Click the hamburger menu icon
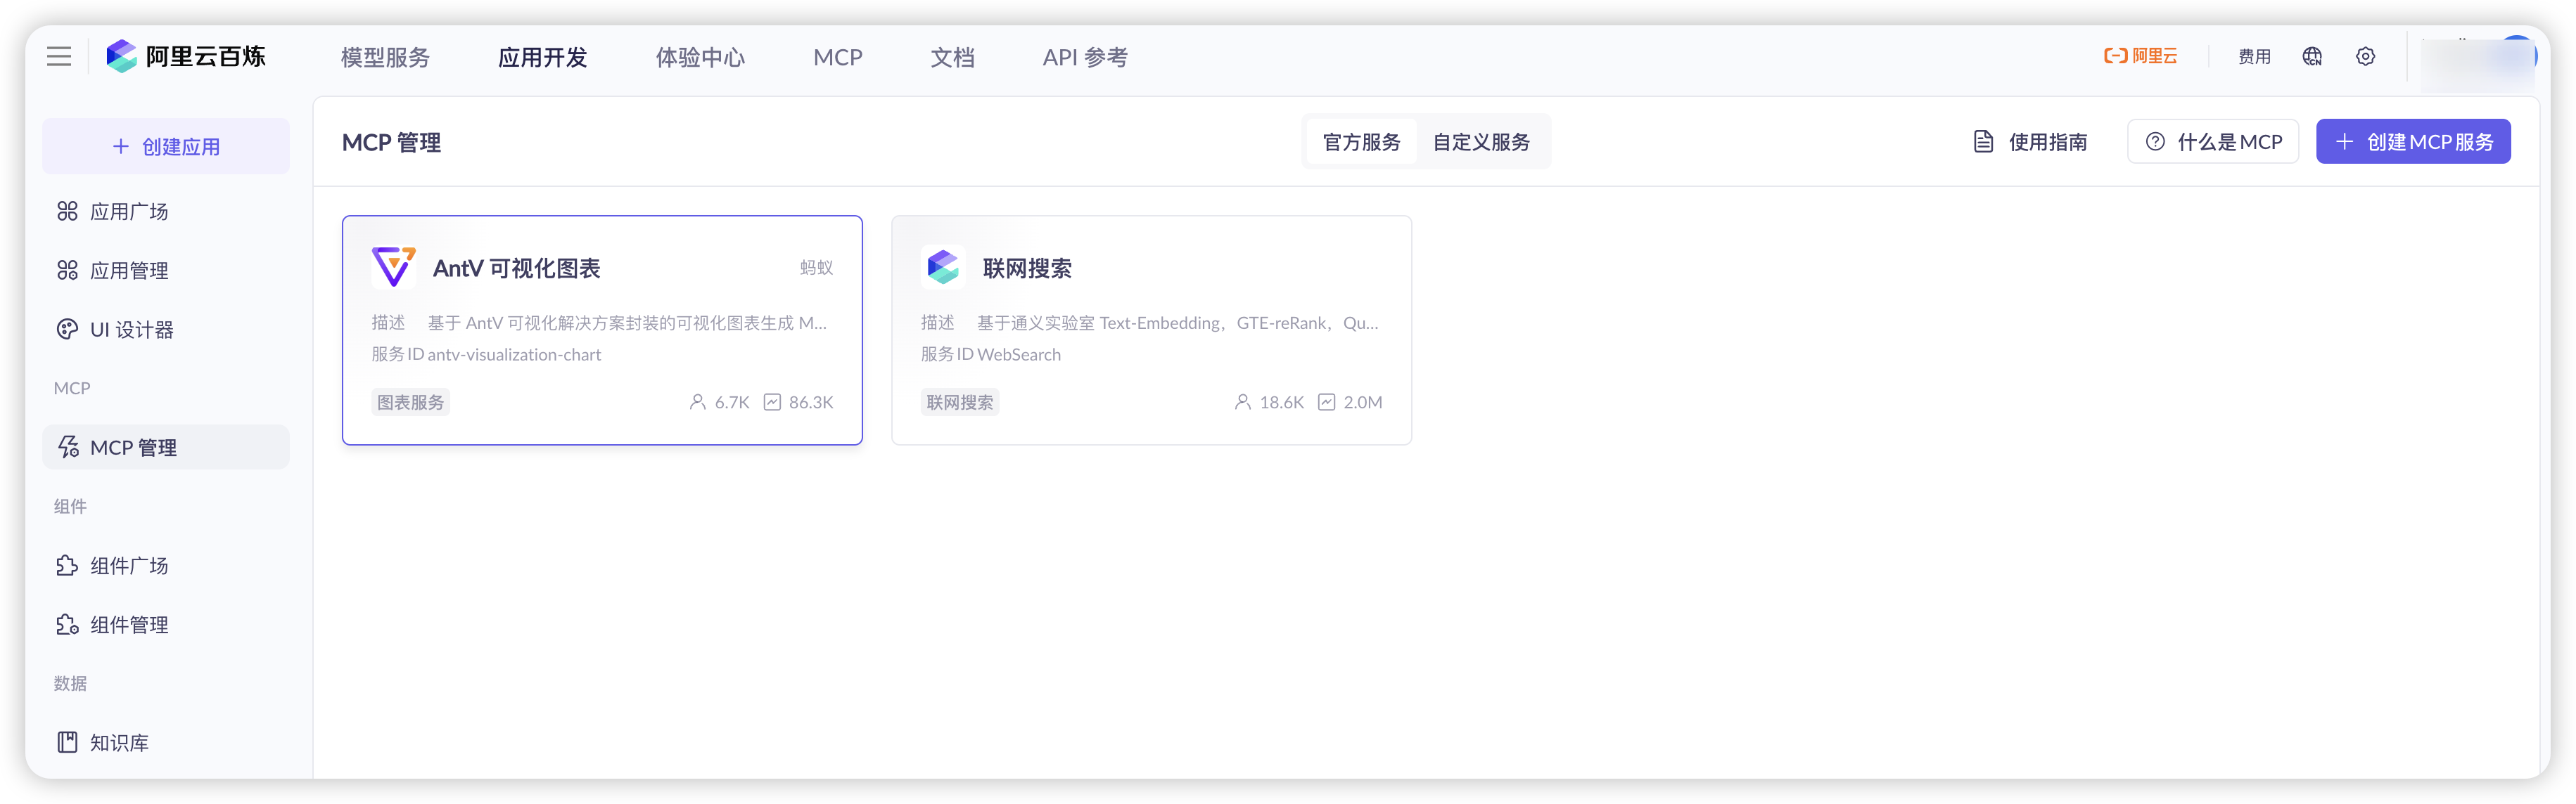The image size is (2576, 804). click(59, 57)
